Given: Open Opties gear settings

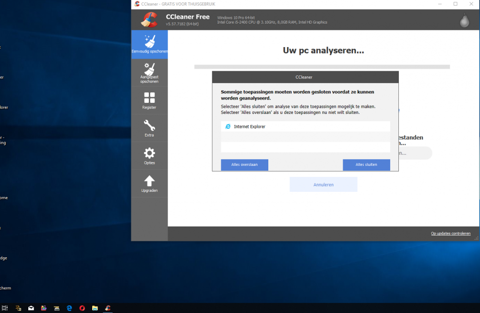Looking at the screenshot, I should [x=149, y=156].
